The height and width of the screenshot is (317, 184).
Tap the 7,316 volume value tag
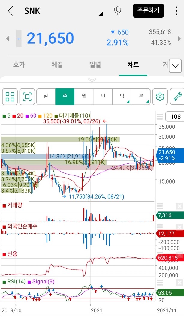(170, 215)
